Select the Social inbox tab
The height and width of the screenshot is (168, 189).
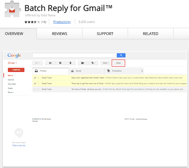click(x=86, y=71)
